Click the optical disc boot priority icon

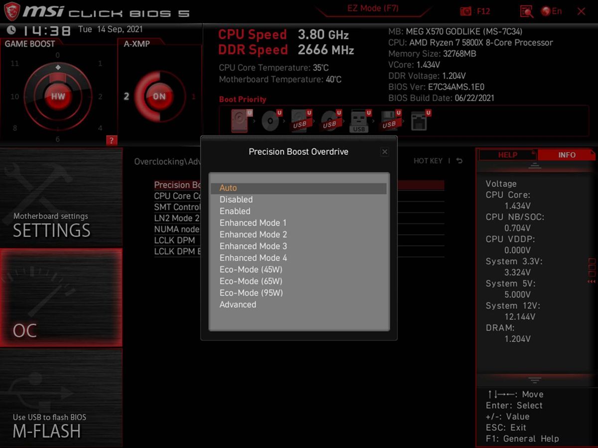(269, 119)
